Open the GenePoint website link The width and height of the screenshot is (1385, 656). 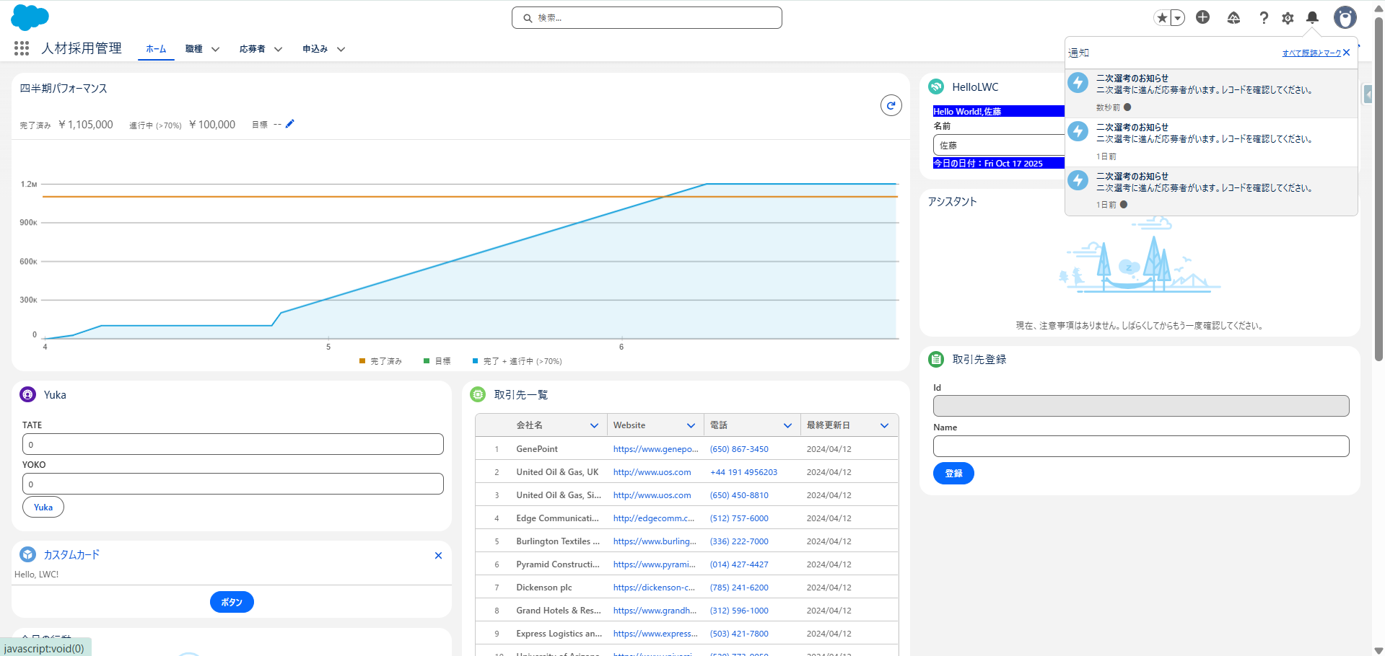pyautogui.click(x=655, y=449)
